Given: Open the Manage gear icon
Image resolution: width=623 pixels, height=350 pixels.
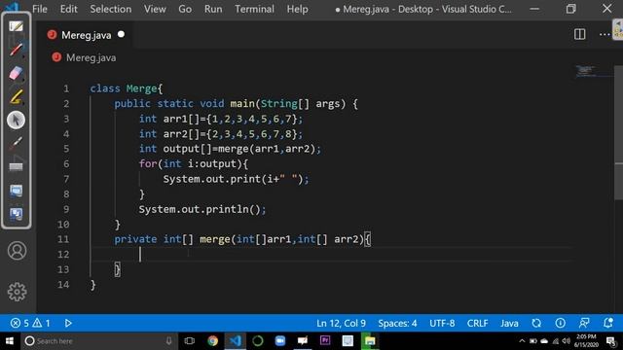Looking at the screenshot, I should tap(18, 292).
